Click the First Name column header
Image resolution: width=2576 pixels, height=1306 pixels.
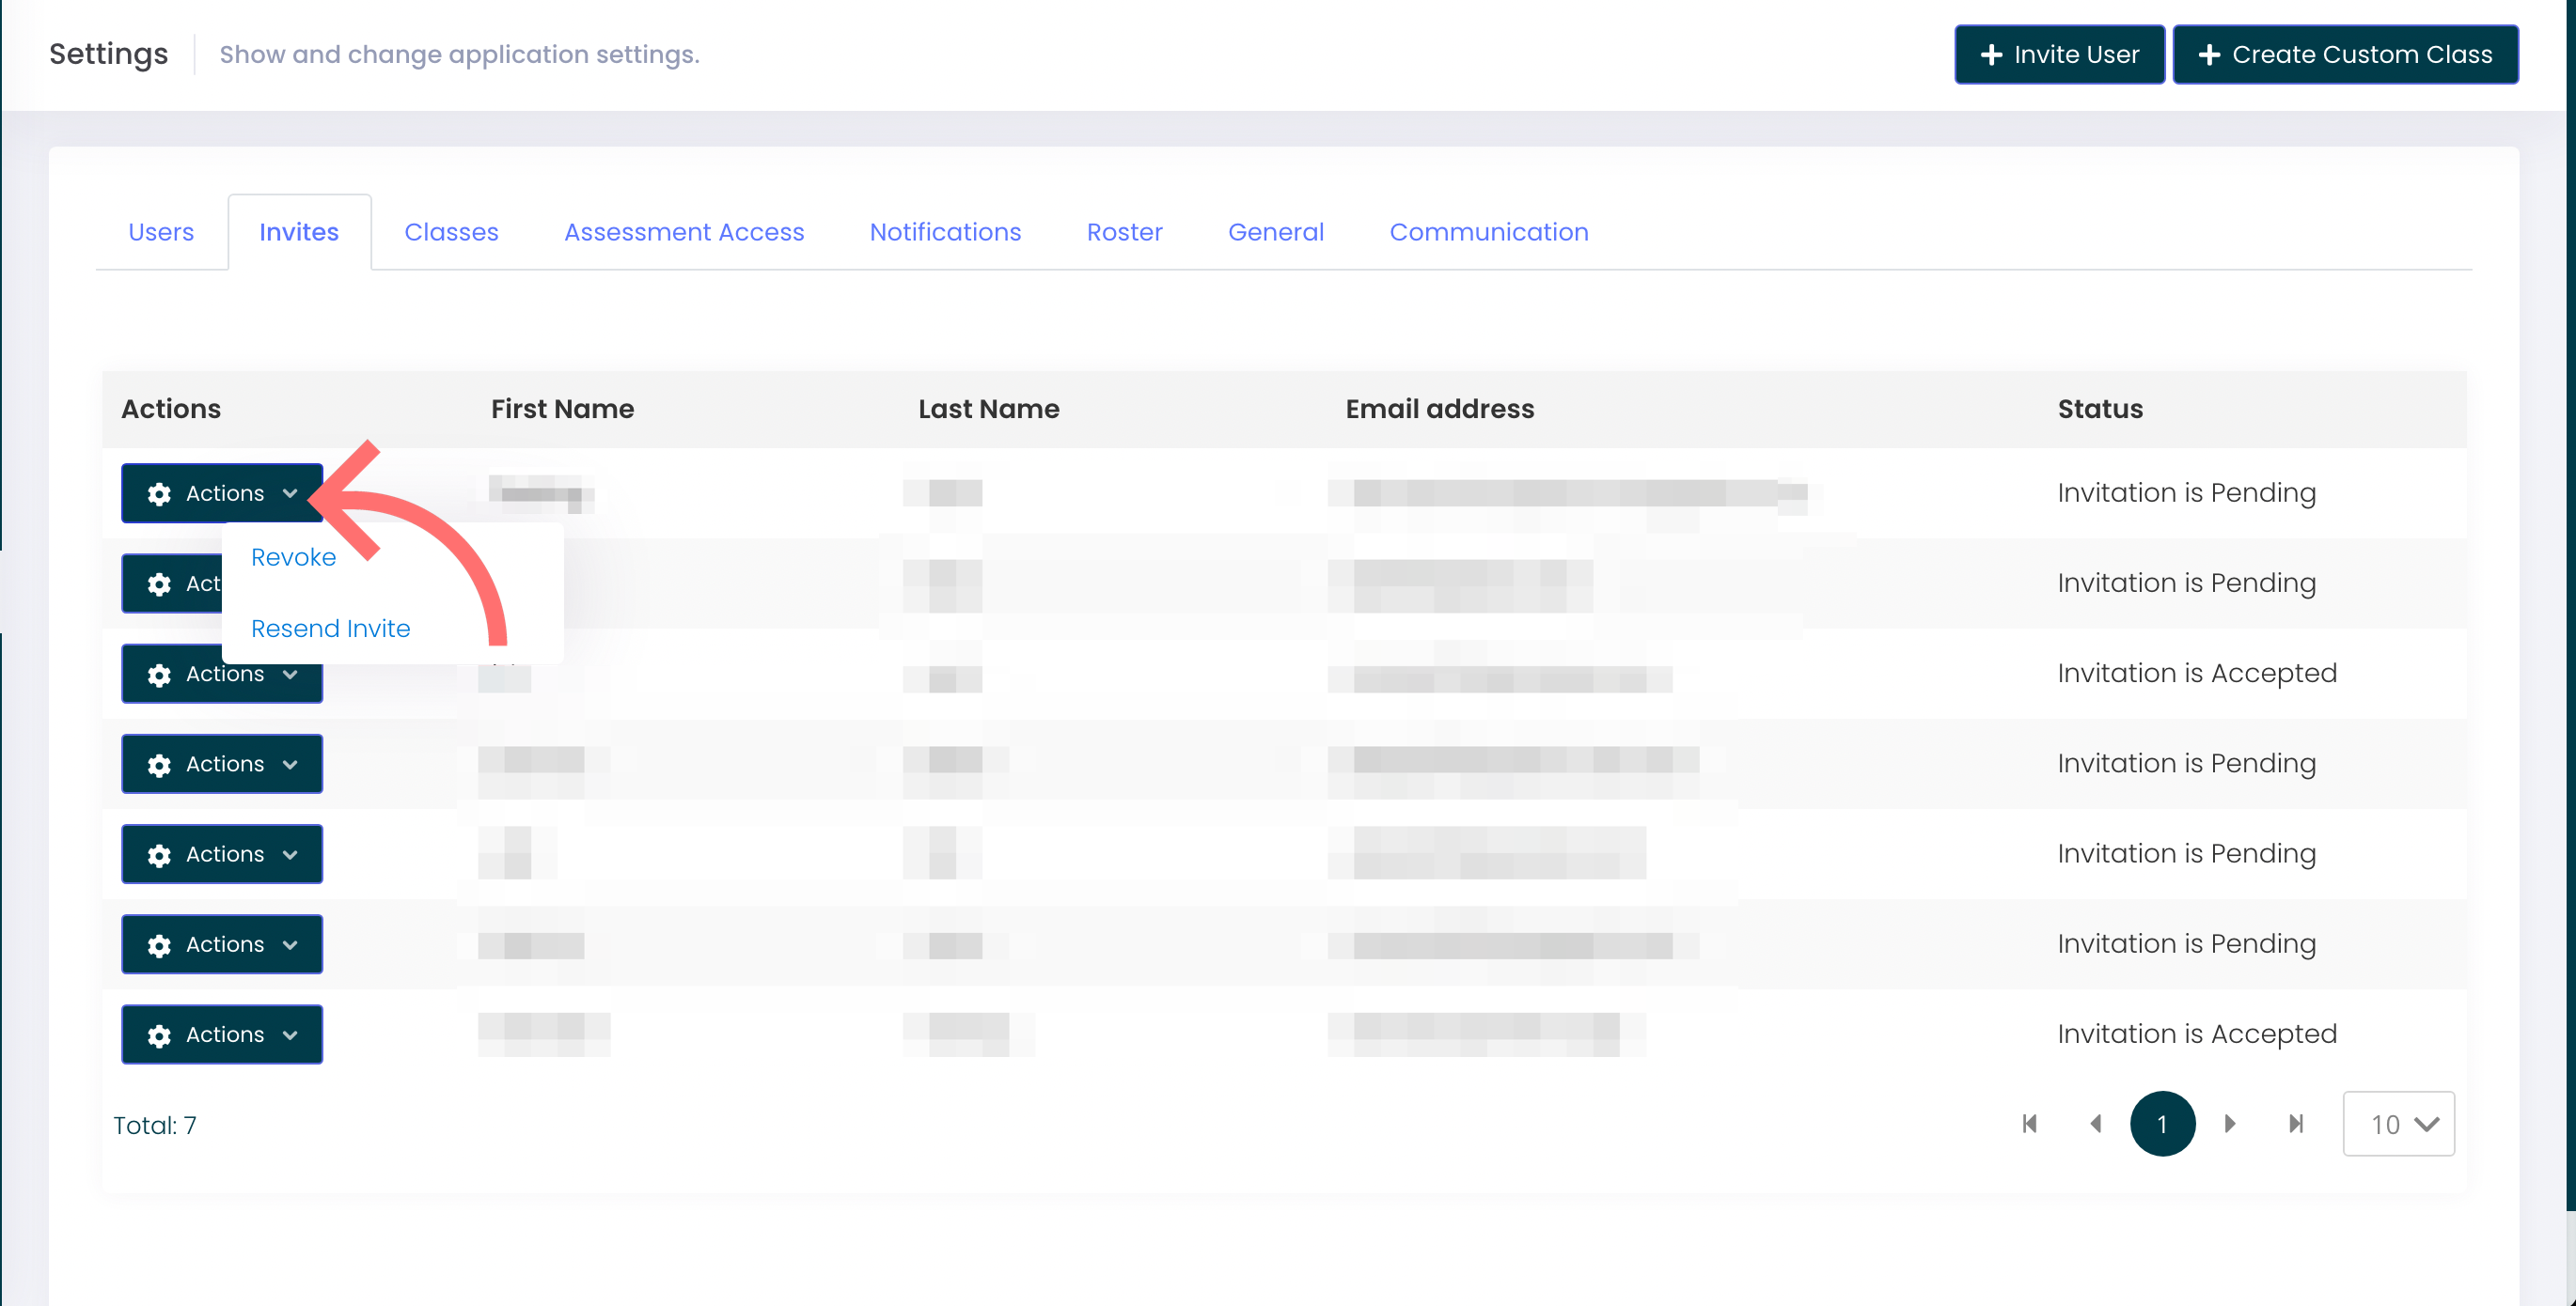(x=562, y=409)
